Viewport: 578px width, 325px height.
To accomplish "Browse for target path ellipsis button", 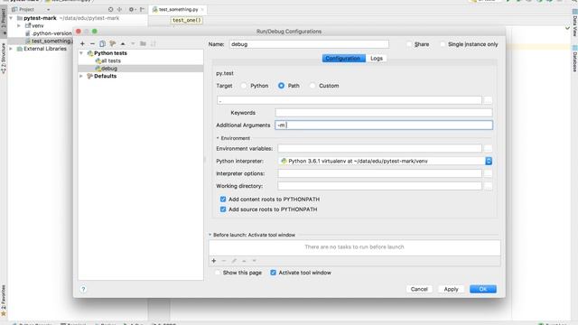I will click(488, 100).
